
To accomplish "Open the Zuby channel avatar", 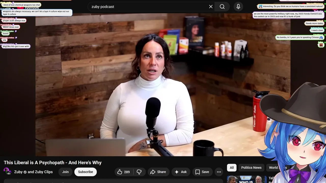I will point(7,172).
